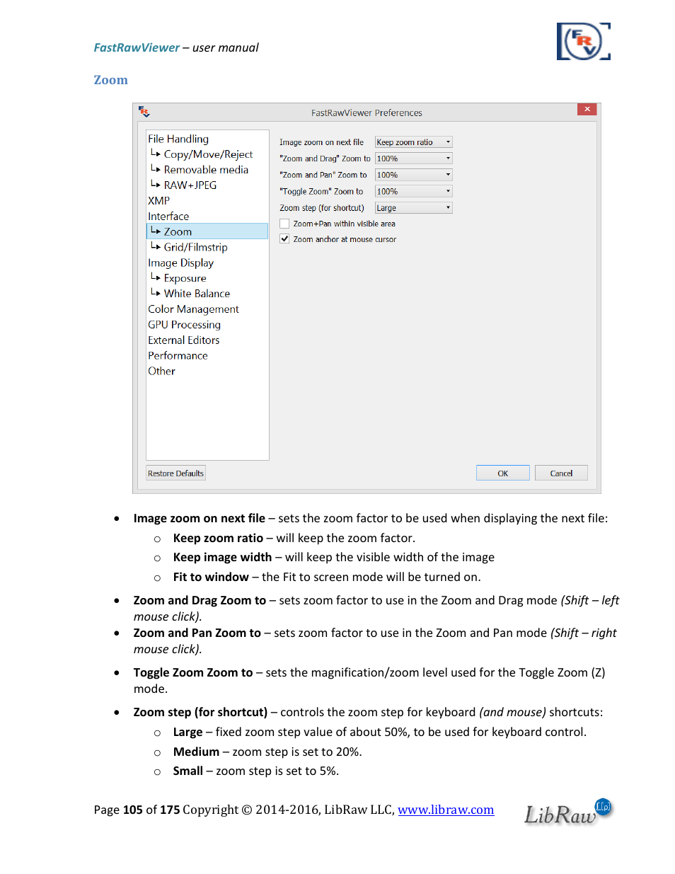The image size is (675, 874).
Task: Click the "Zoom" section heading
Action: click(111, 80)
